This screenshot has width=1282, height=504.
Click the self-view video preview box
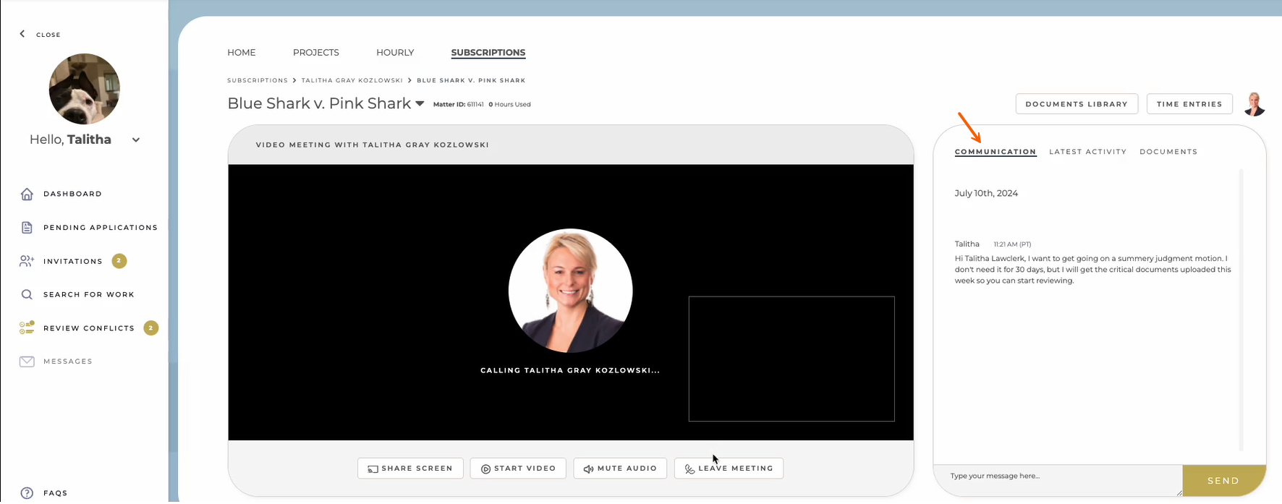791,359
